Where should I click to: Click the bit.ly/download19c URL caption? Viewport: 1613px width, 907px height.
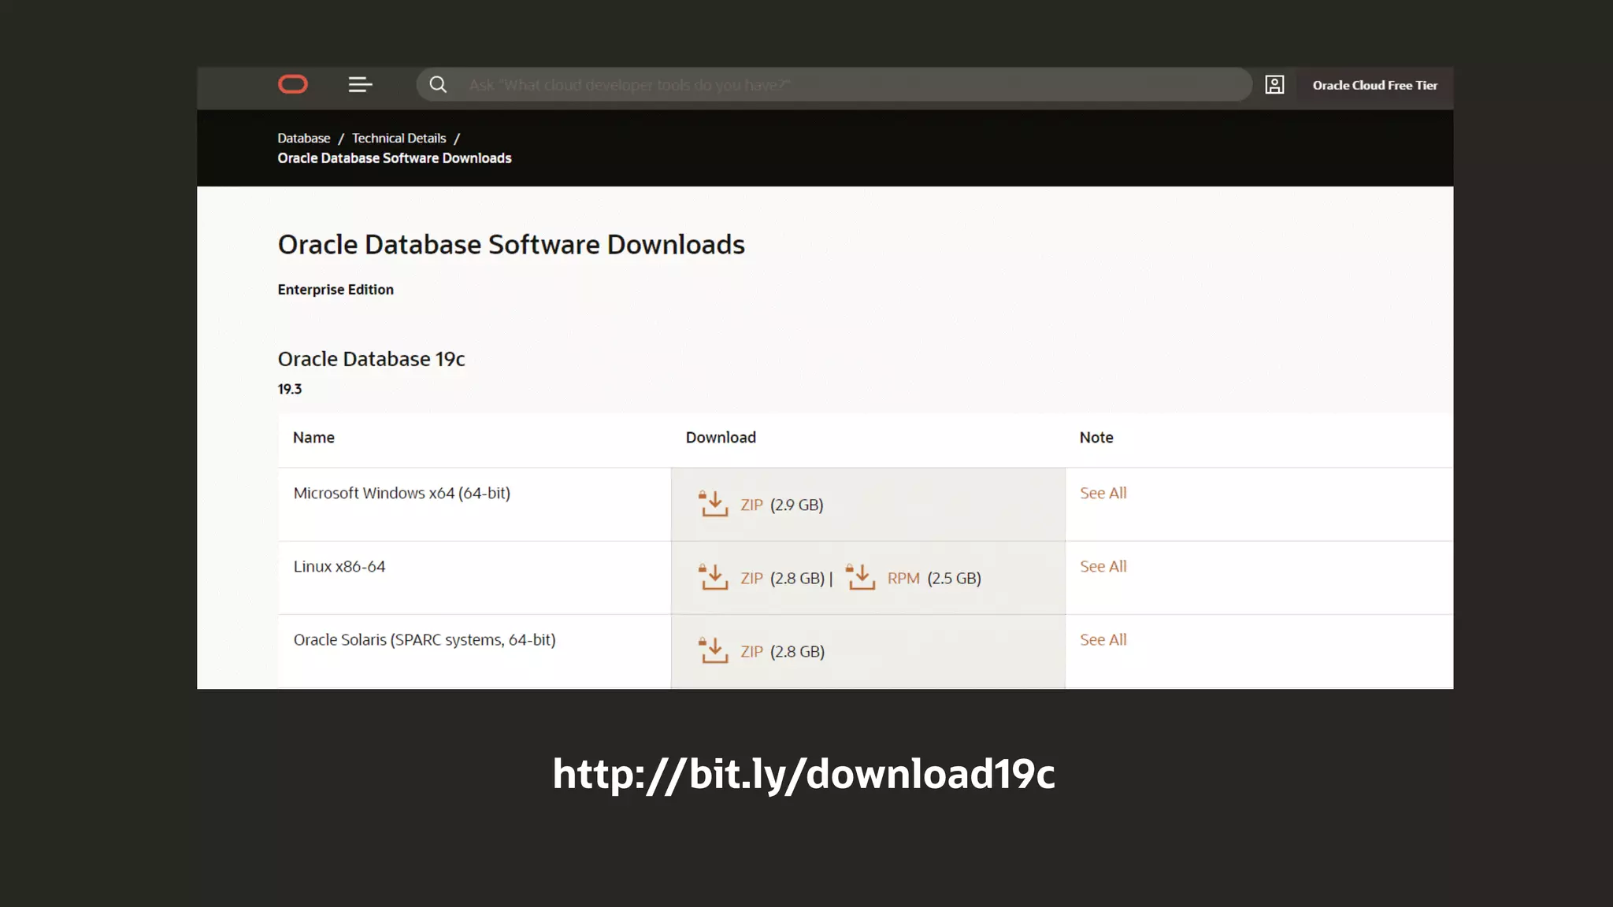click(x=803, y=774)
